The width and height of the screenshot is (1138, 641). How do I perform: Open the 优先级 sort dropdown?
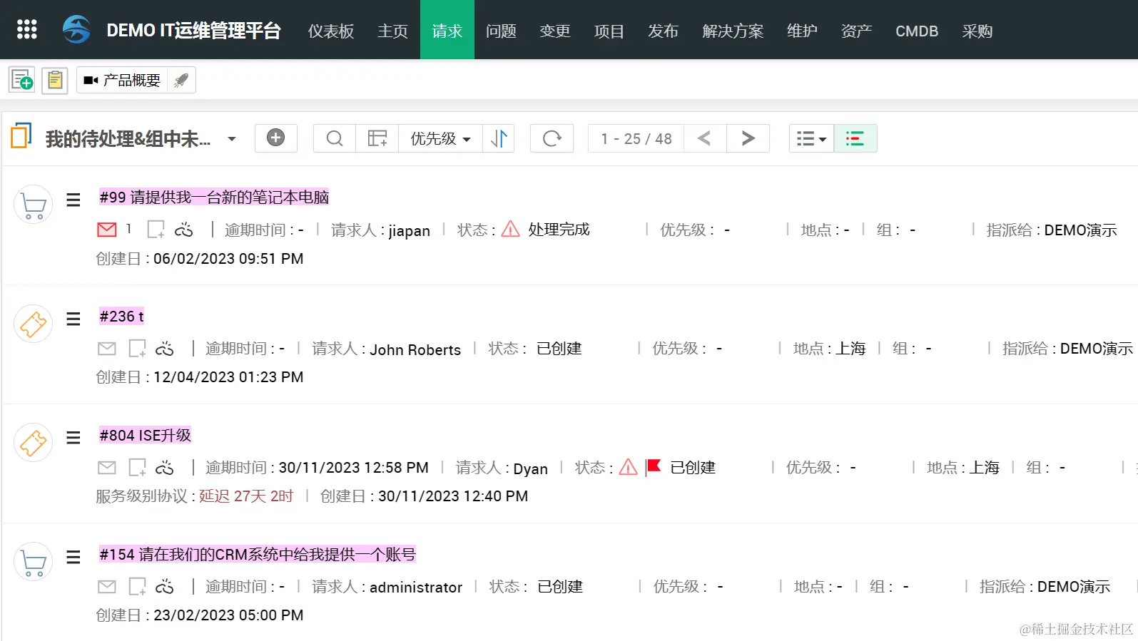440,138
